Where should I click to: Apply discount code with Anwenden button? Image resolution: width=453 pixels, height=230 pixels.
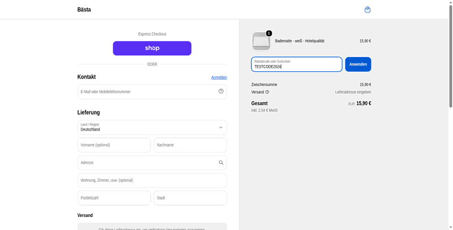(358, 64)
